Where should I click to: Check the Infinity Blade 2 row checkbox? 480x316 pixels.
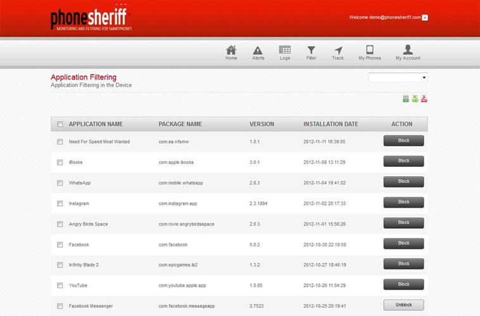point(60,265)
